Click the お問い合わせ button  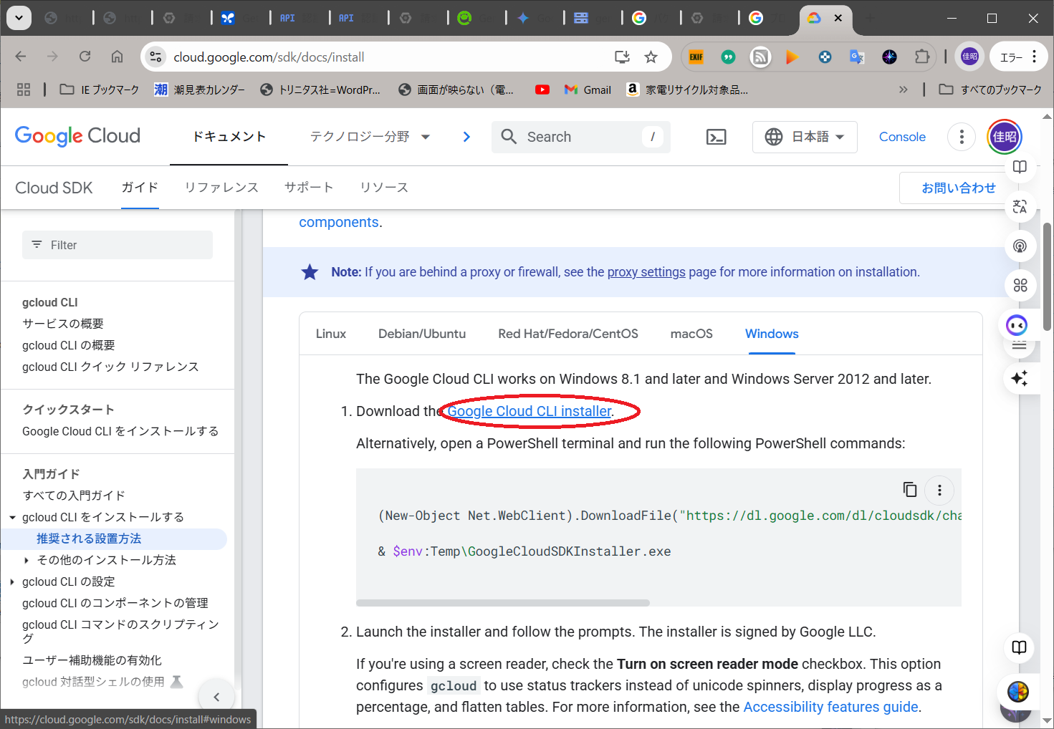(958, 188)
